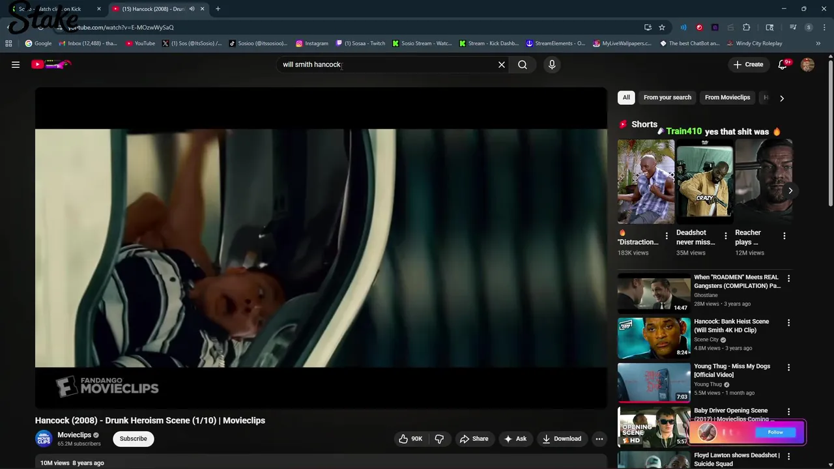Image resolution: width=834 pixels, height=469 pixels.
Task: Open Hancock Bank Heist Scene thumbnail
Action: pyautogui.click(x=654, y=337)
